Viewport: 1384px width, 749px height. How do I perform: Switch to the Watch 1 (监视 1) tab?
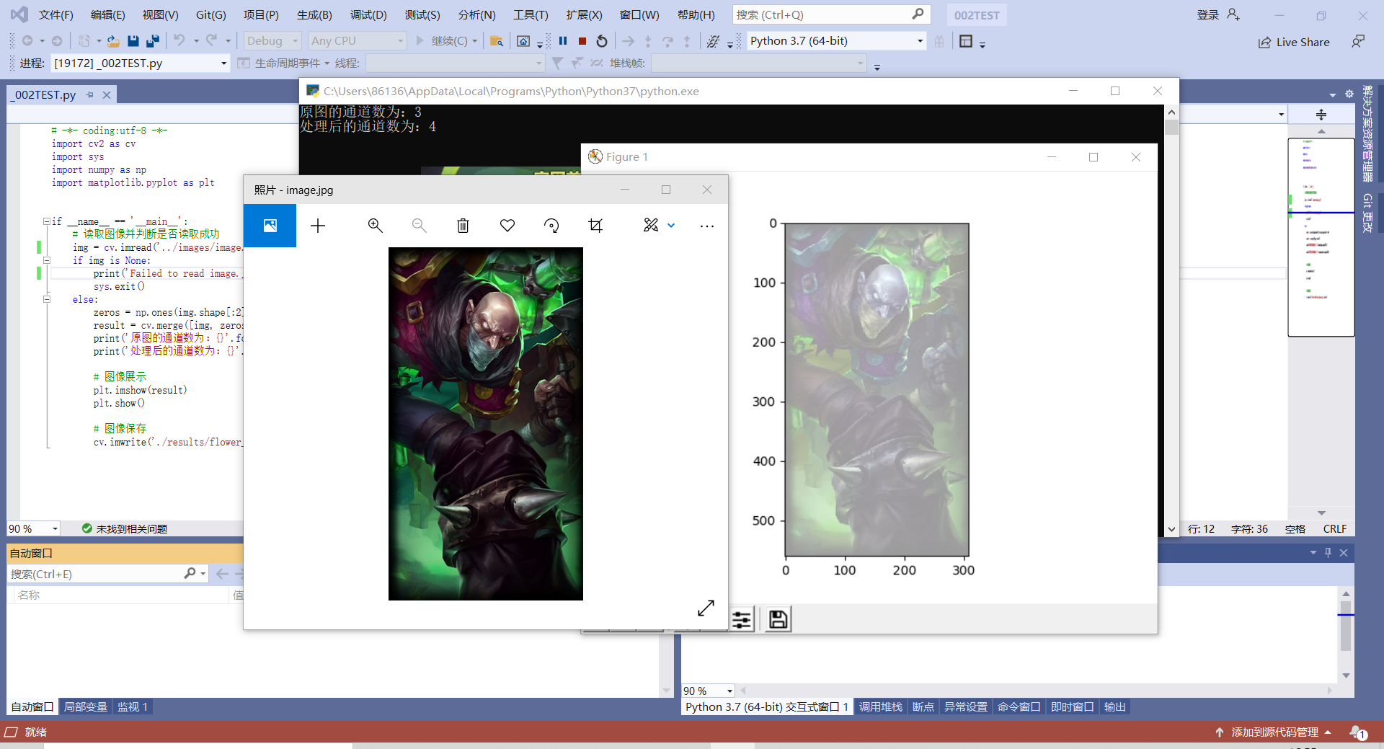click(x=133, y=707)
